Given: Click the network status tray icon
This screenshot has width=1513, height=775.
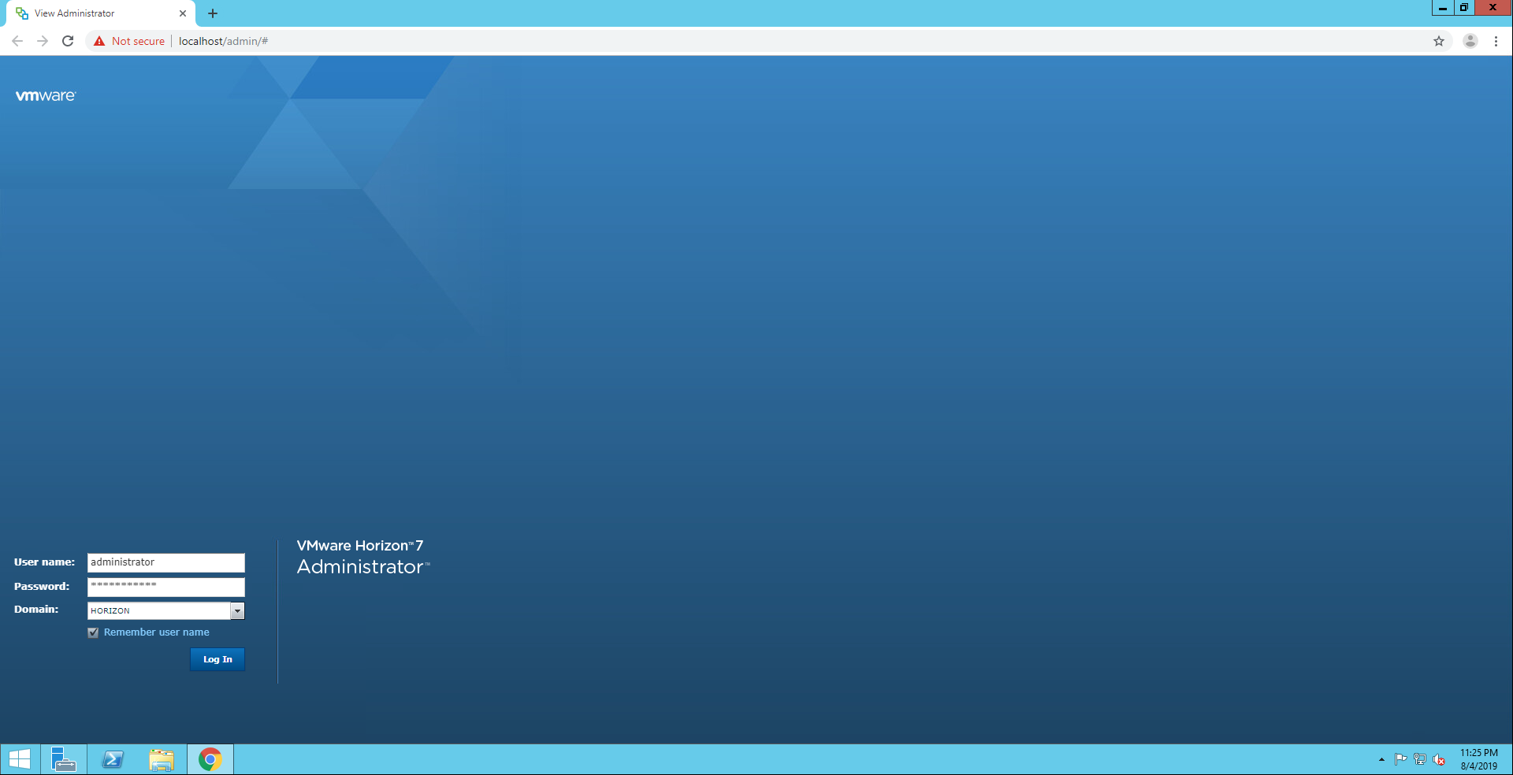Looking at the screenshot, I should click(x=1420, y=759).
